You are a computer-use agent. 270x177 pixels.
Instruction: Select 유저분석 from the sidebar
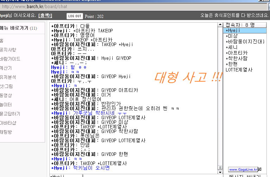8,77
